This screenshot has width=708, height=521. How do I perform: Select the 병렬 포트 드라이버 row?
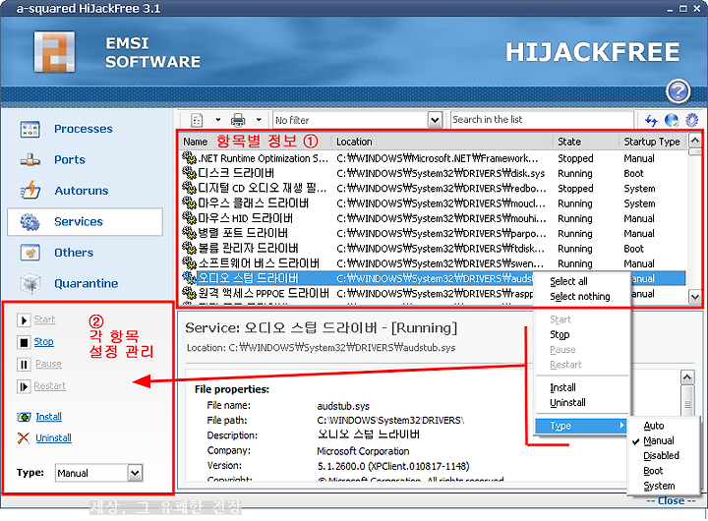(x=433, y=233)
